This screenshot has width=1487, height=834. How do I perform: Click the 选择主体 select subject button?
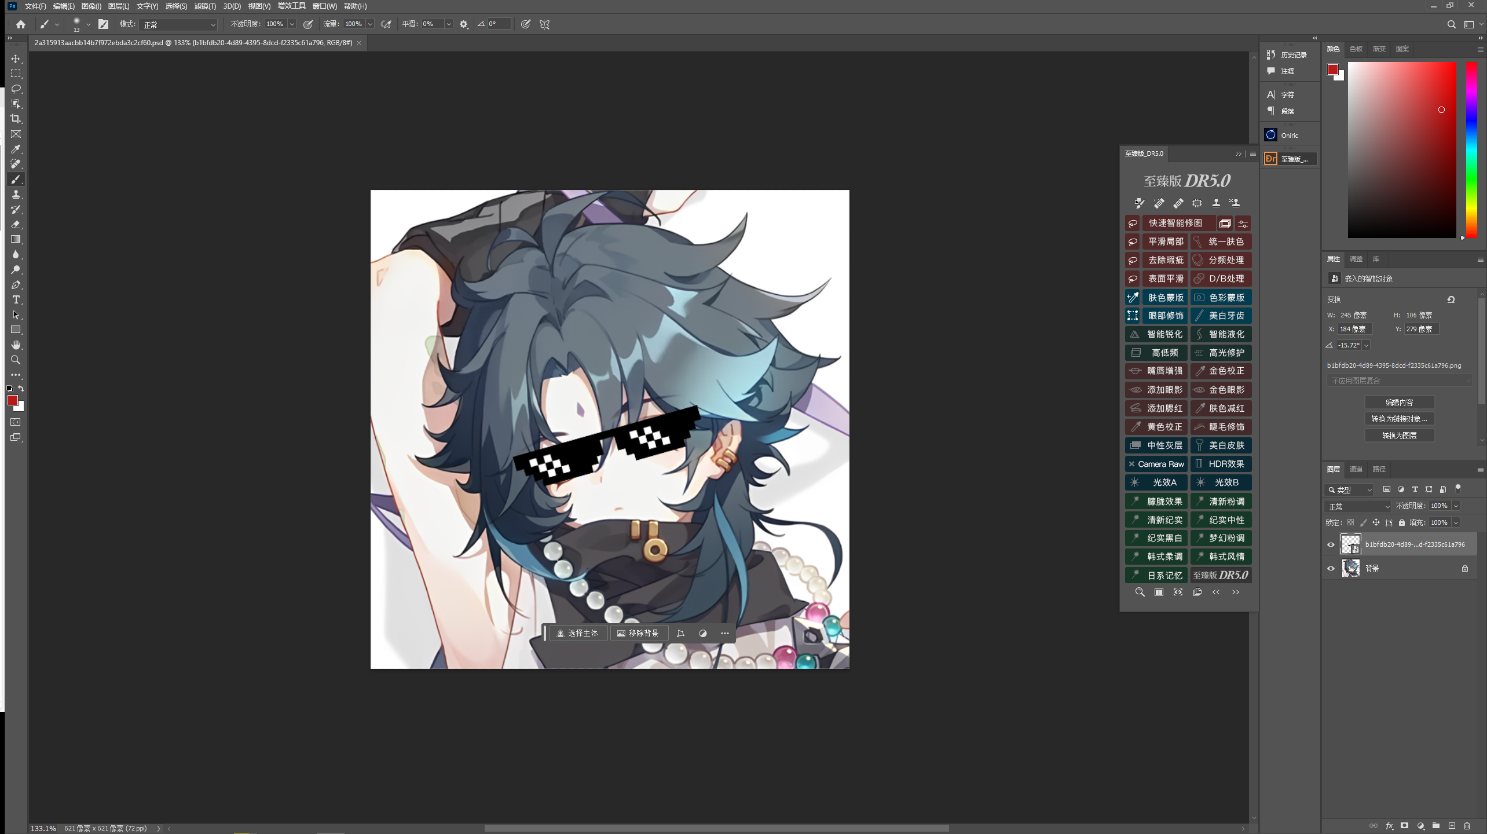coord(577,633)
